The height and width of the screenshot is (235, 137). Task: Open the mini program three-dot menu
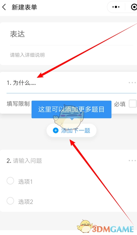116,7
